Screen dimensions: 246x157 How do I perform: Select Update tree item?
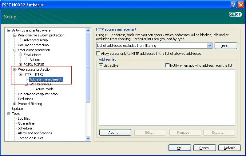coord(18,109)
